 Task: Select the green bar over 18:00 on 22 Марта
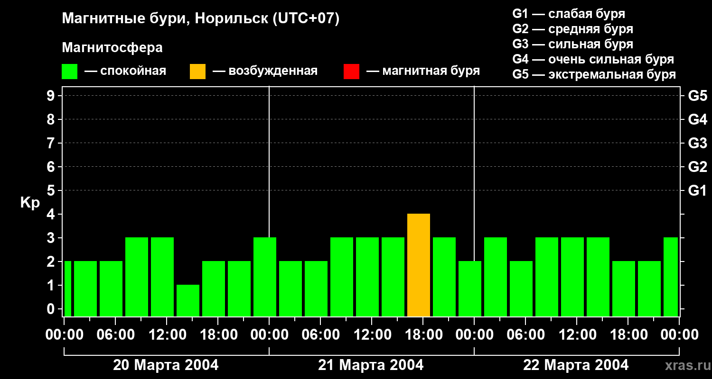(624, 289)
